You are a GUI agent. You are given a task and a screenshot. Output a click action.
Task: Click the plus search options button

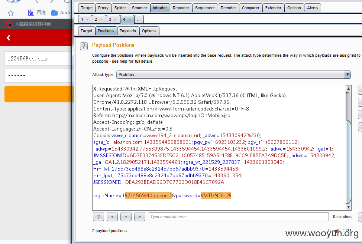tap(126, 217)
